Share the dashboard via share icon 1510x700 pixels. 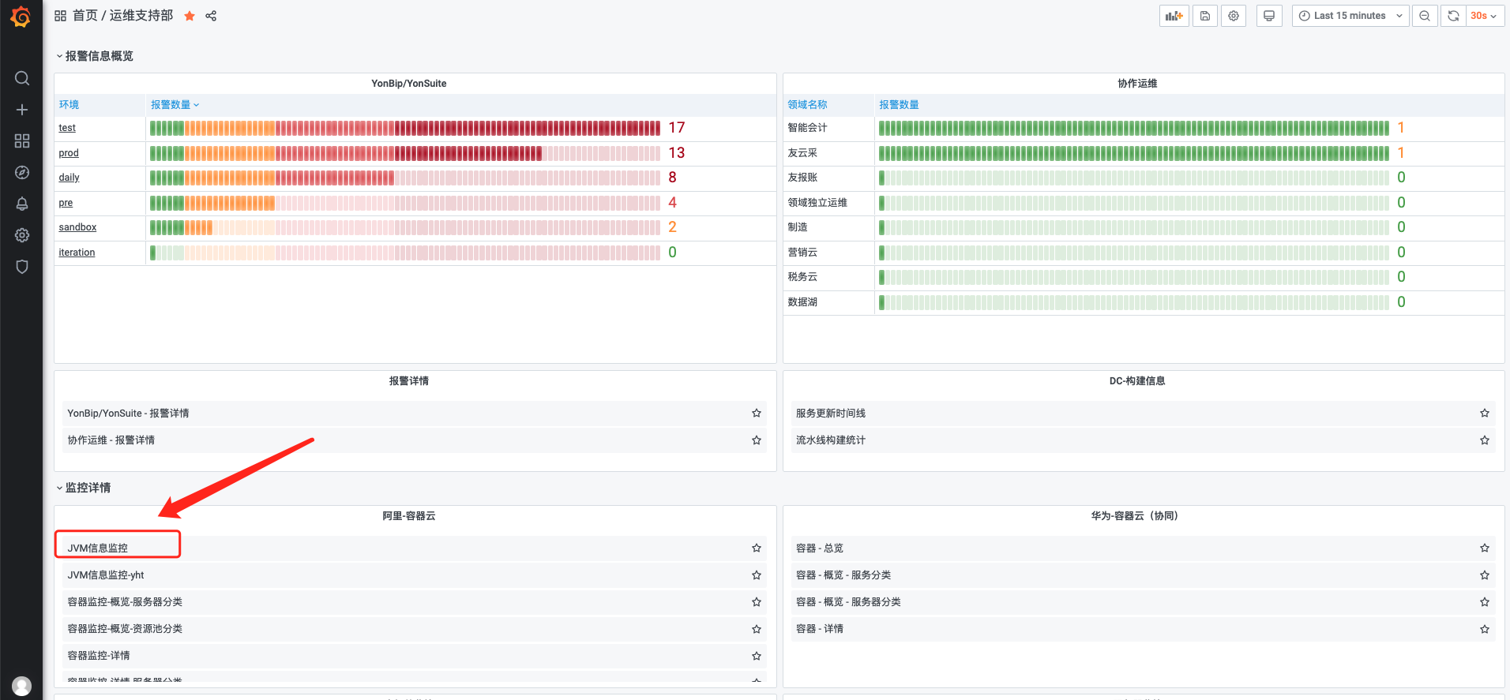(211, 16)
